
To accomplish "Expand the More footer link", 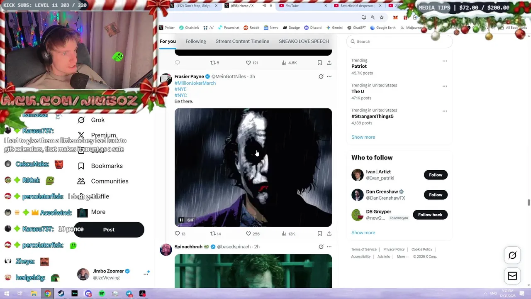I will click(x=402, y=257).
